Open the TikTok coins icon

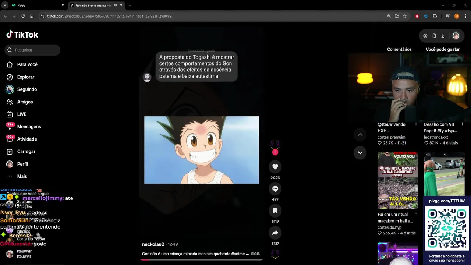coord(425,36)
